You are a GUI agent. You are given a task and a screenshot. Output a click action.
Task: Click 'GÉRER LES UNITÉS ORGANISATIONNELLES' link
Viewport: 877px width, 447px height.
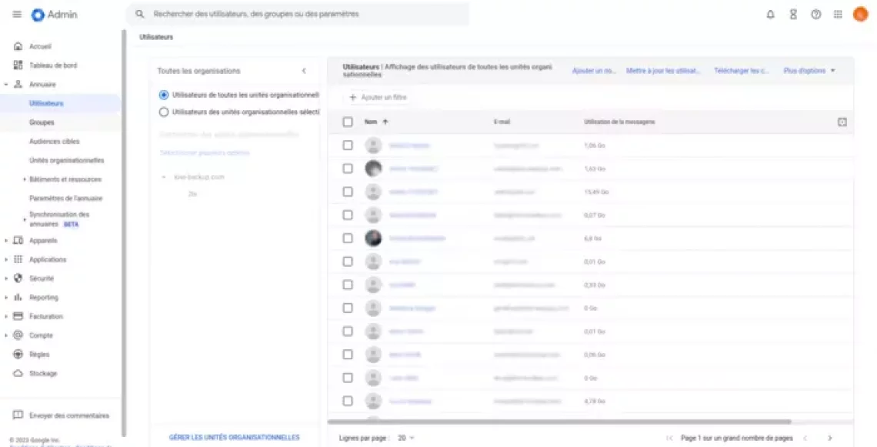(x=234, y=437)
